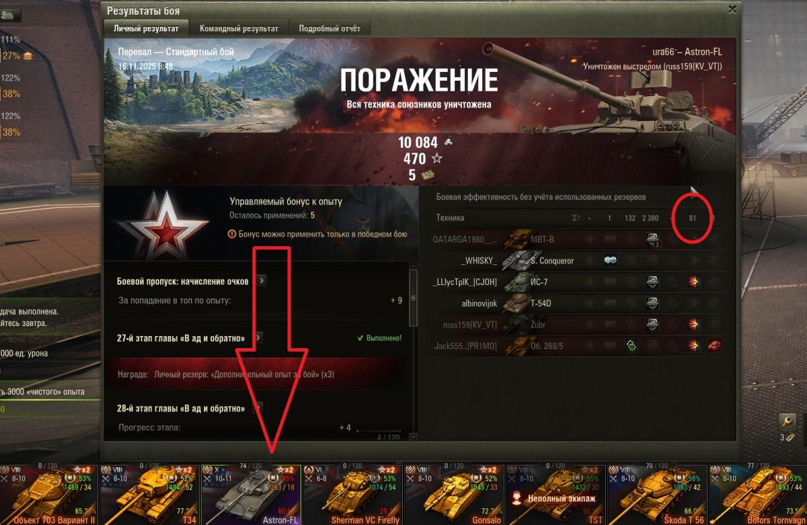This screenshot has width=807, height=525.
Task: Expand the 27-й этап главы mission details
Action: coord(257,337)
